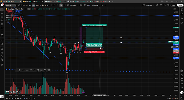Select the ruler measure tool

(2, 40)
